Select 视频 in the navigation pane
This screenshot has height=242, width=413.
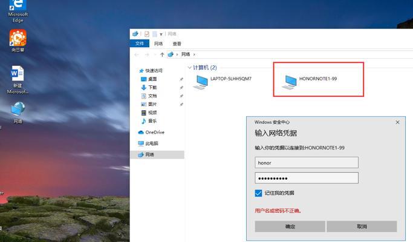tap(149, 113)
